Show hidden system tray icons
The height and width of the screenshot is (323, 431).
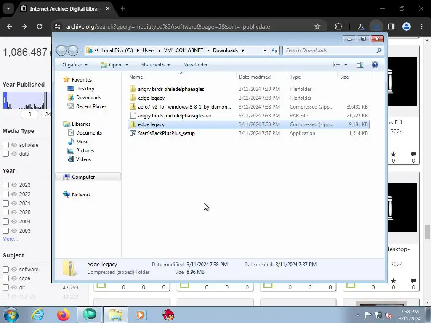click(x=358, y=315)
